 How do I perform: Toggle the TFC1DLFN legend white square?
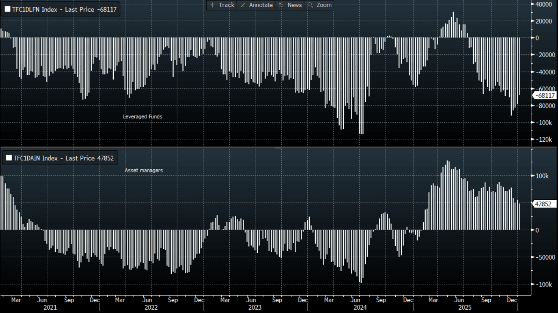pos(7,9)
